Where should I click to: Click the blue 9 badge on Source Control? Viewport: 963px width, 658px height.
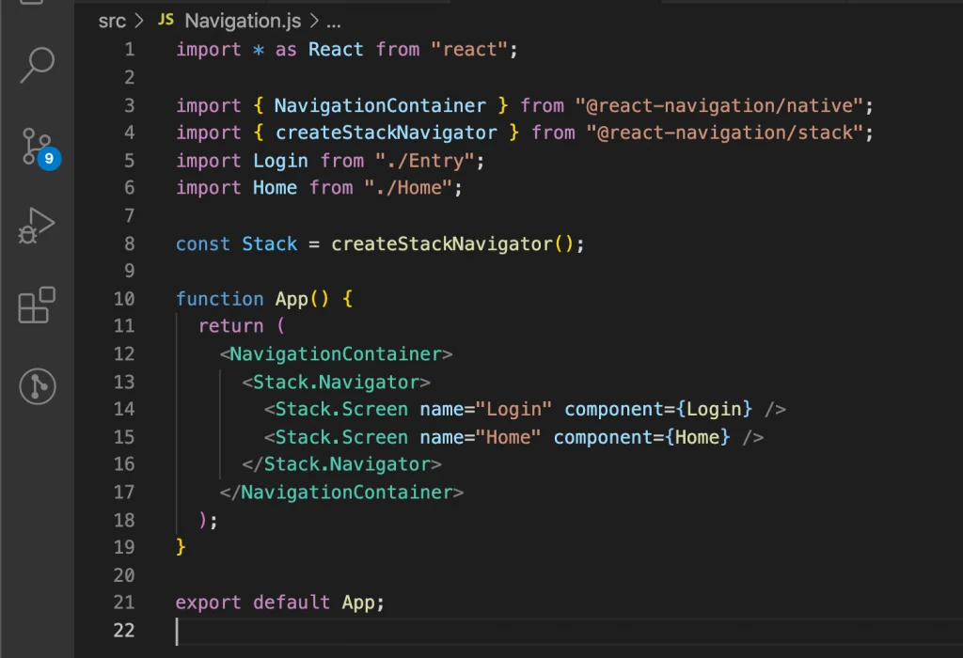(x=49, y=158)
